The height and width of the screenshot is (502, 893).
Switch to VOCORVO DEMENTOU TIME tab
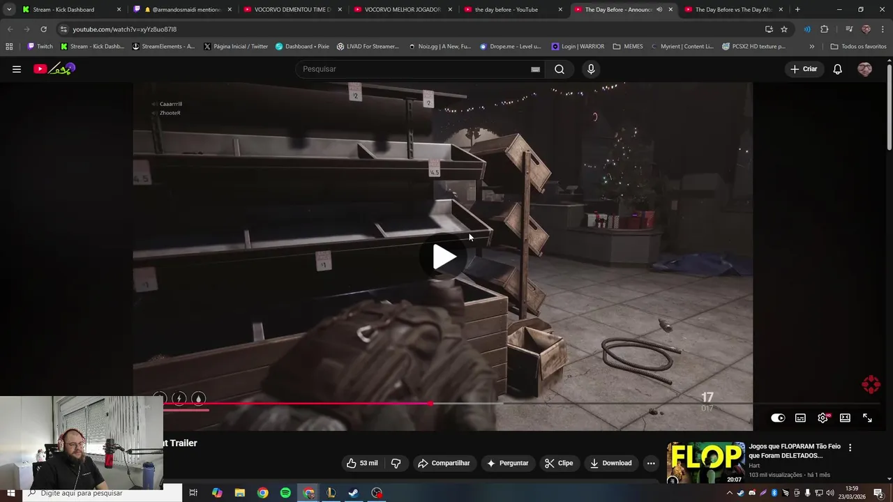point(293,10)
